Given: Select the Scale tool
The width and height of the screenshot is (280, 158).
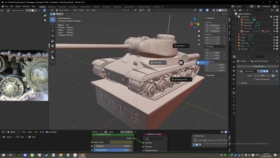Looking at the screenshot, I should coord(52,41).
